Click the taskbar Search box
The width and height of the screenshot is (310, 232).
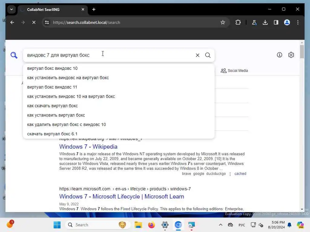tap(98, 225)
